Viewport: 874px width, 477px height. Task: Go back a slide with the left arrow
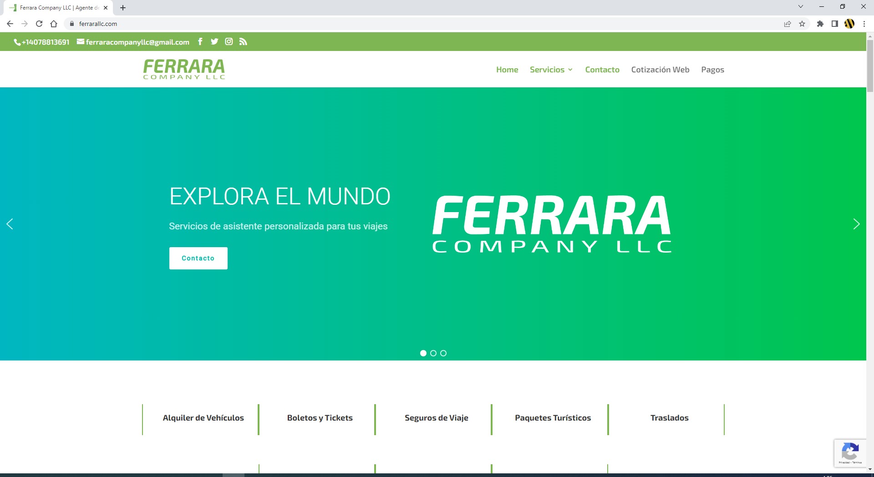(x=10, y=223)
